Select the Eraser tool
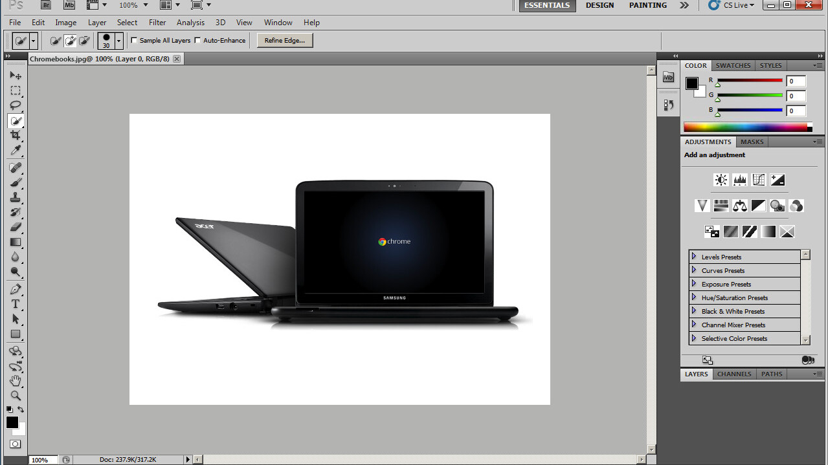The height and width of the screenshot is (465, 828). point(16,227)
